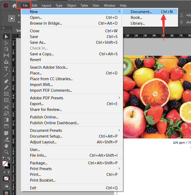This screenshot has height=195, width=191.
Task: Select the Line tool
Action: point(6,75)
